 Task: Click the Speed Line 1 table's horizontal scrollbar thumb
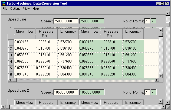pos(14,80)
